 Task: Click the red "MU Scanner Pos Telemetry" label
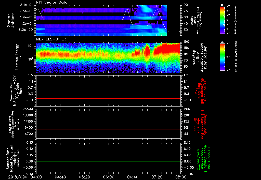(200, 125)
